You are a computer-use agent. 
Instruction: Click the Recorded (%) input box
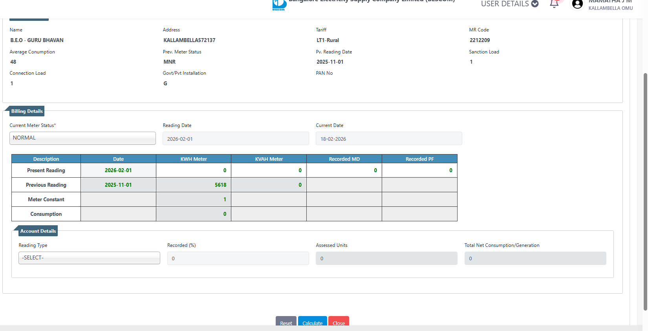click(238, 259)
